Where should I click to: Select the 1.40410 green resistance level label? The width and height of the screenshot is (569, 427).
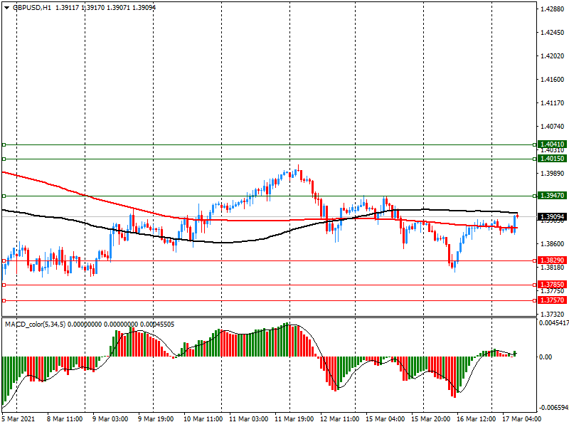(552, 144)
